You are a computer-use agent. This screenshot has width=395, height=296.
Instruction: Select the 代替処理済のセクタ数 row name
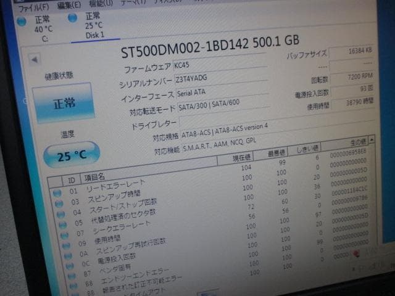click(123, 217)
